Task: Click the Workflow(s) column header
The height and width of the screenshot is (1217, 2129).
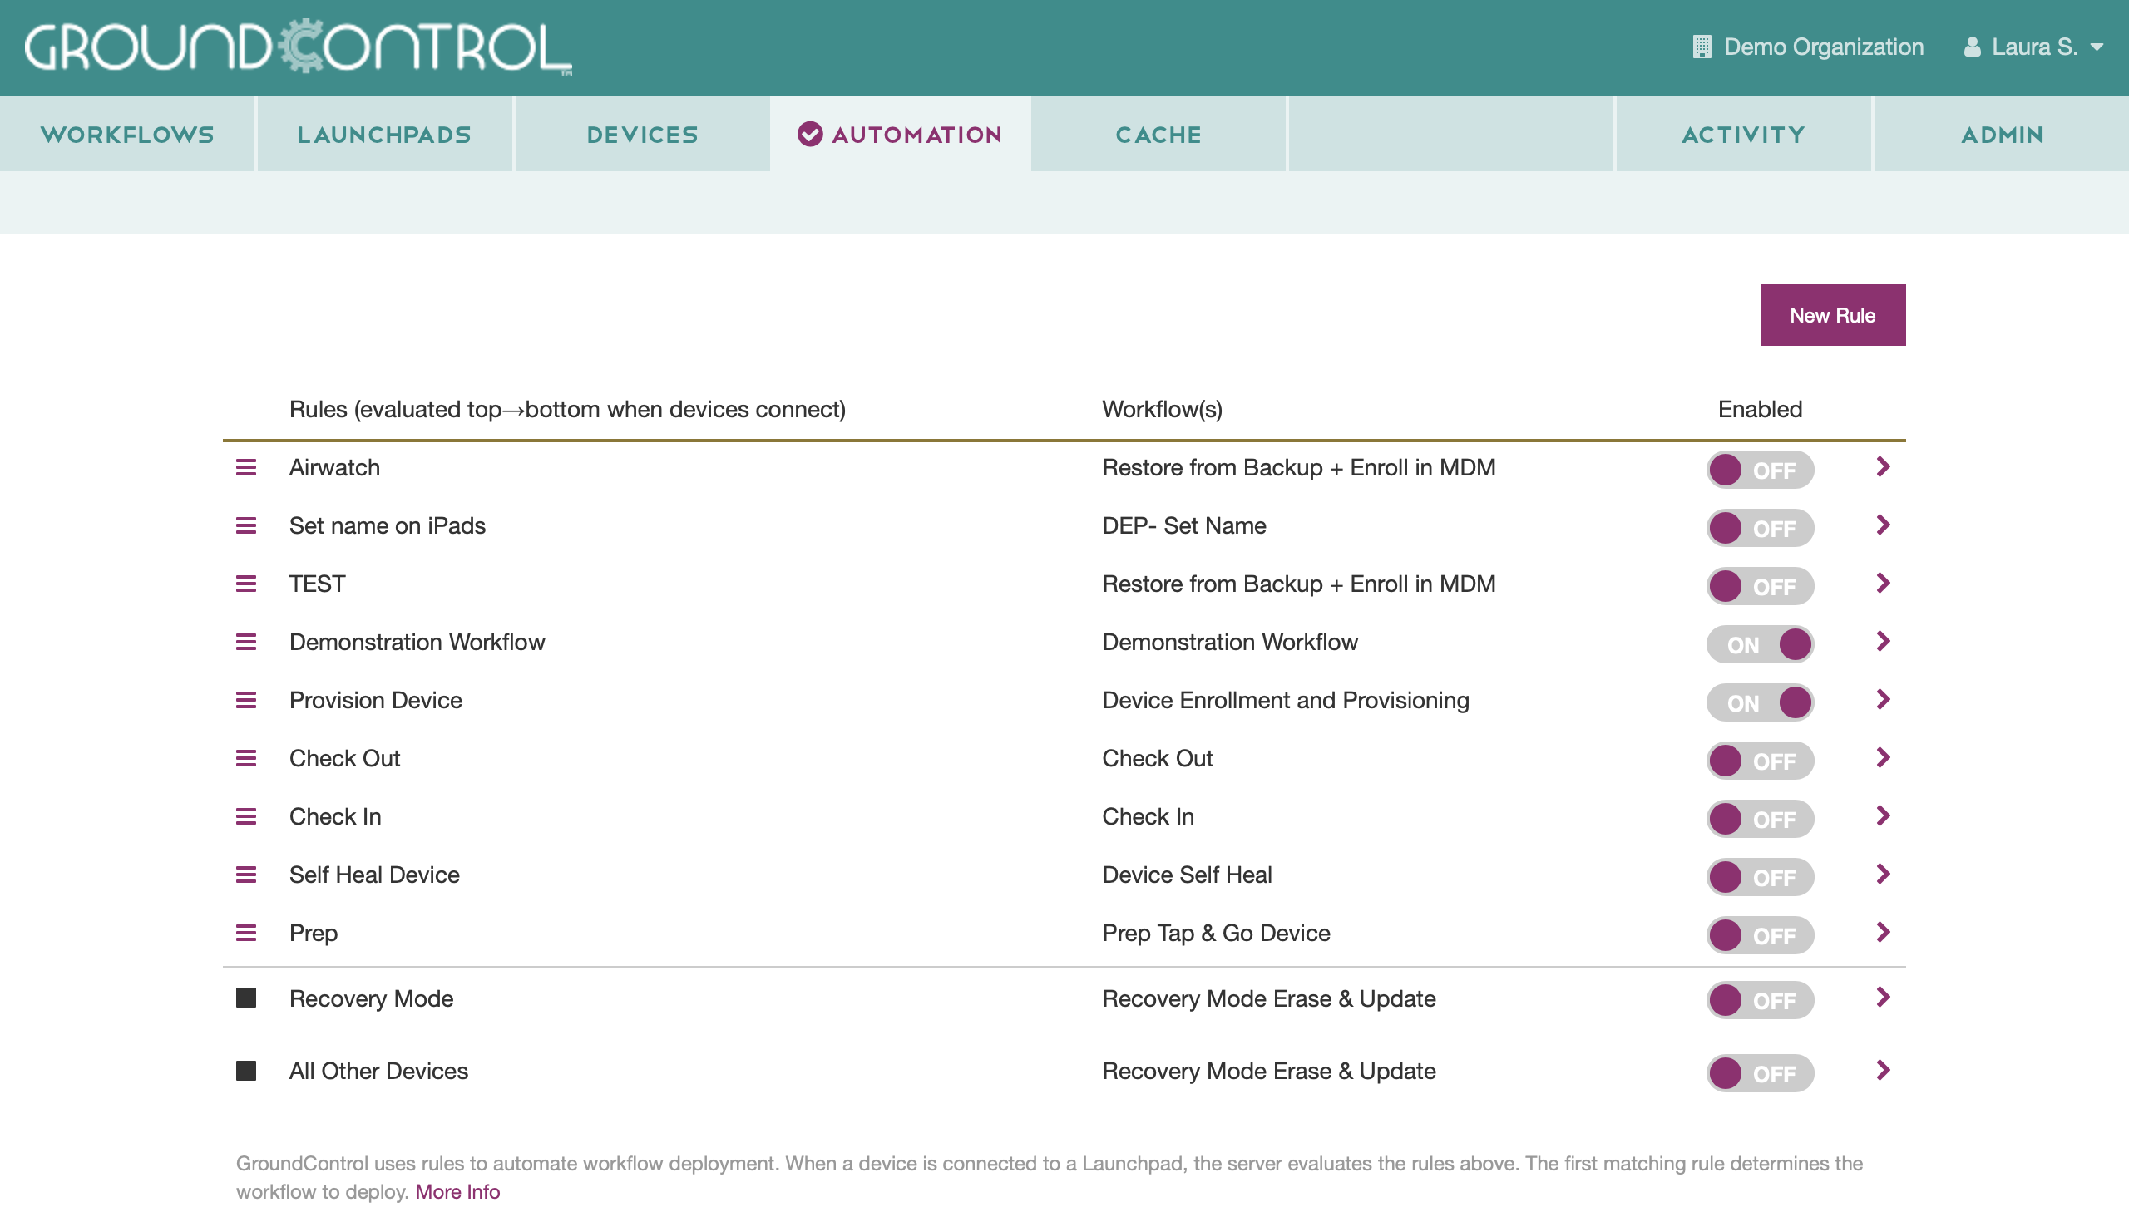Action: click(1163, 410)
